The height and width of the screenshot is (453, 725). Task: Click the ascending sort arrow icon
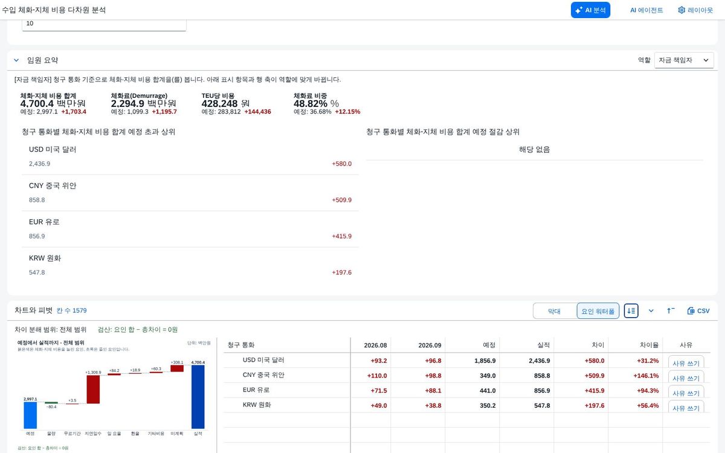(x=671, y=310)
